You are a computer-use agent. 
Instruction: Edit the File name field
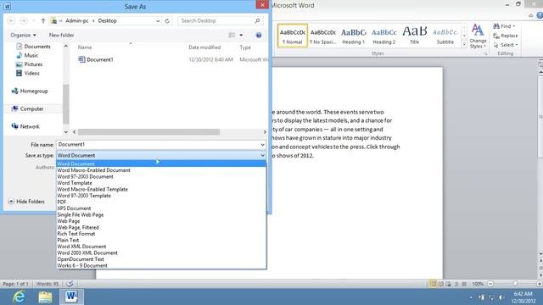158,145
